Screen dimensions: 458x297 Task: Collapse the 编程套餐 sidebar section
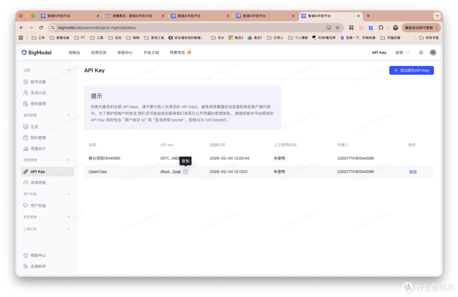[69, 115]
